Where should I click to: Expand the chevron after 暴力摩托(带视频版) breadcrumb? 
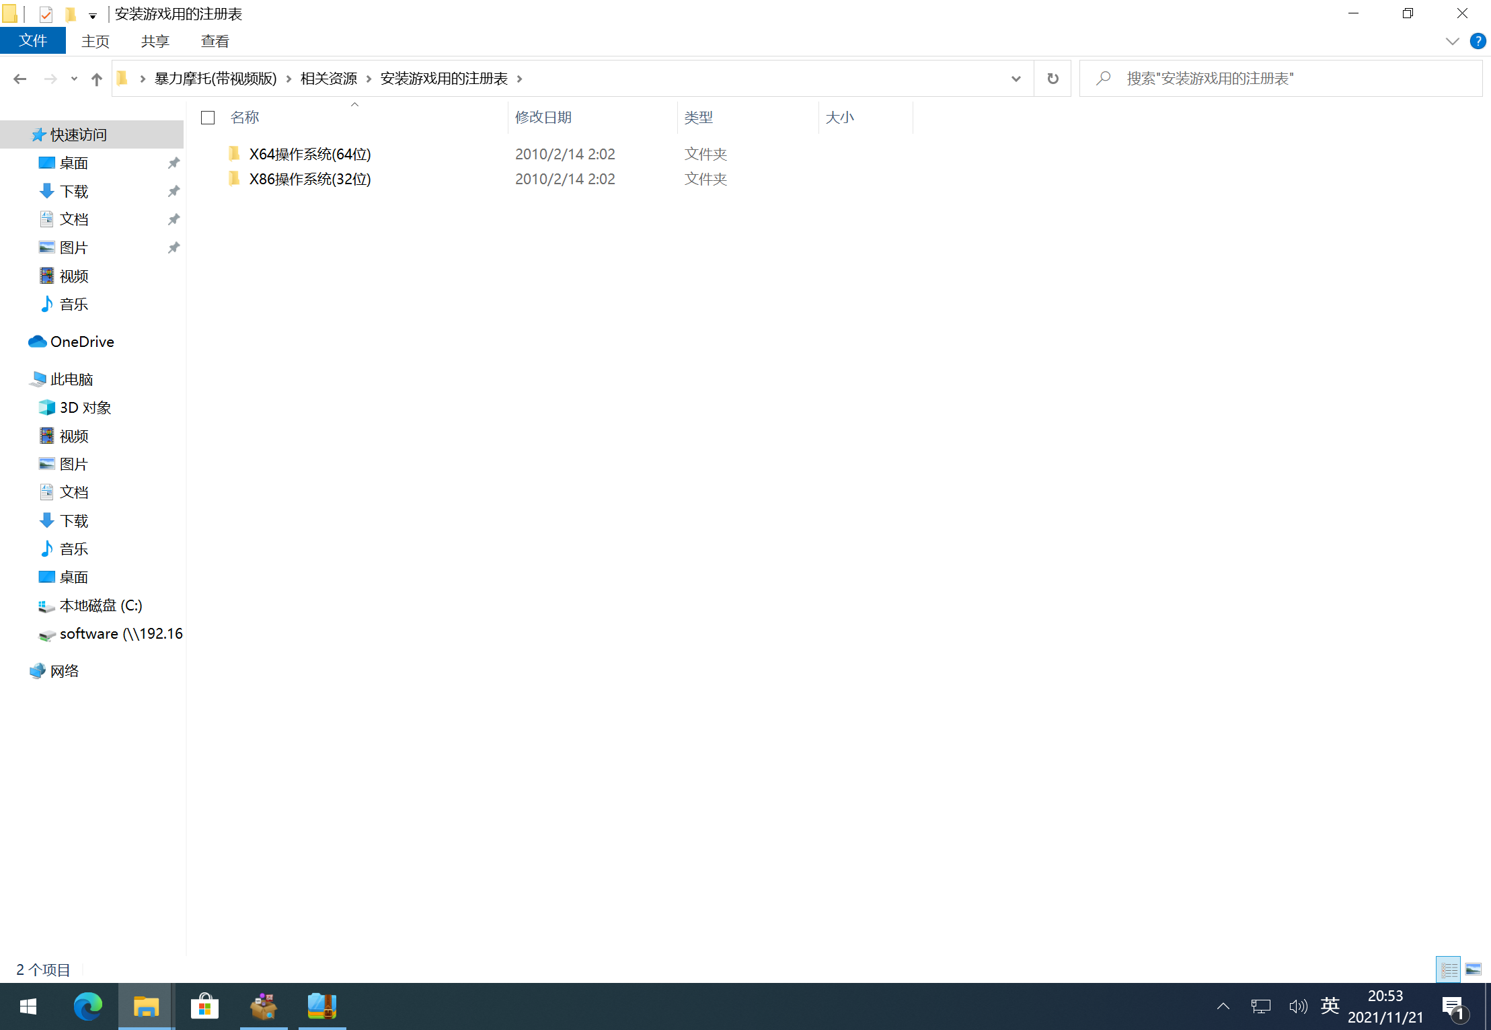pyautogui.click(x=289, y=79)
